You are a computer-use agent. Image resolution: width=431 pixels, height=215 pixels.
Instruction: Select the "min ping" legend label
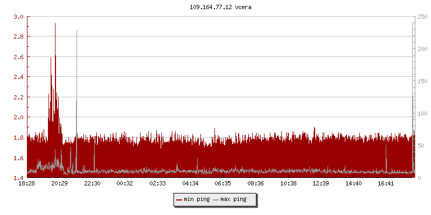(x=196, y=200)
